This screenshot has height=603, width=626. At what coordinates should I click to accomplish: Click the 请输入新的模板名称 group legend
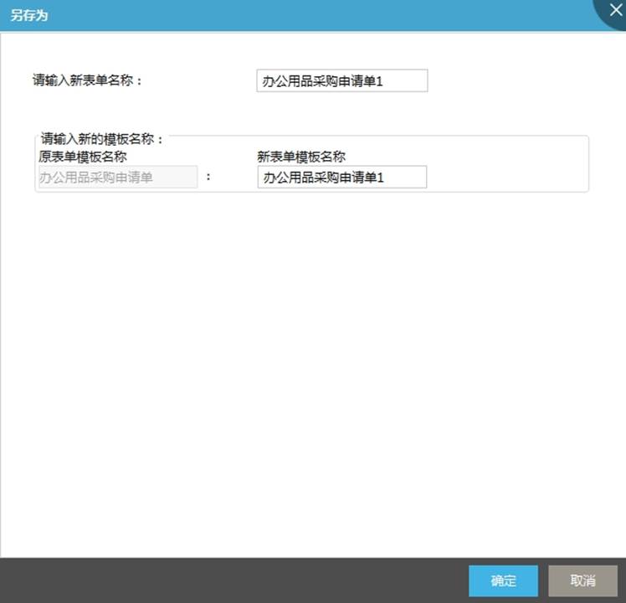click(101, 138)
